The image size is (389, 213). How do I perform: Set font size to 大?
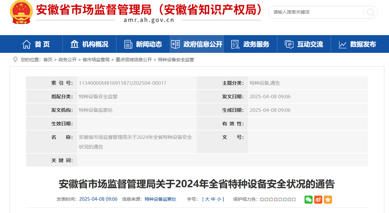(207, 199)
